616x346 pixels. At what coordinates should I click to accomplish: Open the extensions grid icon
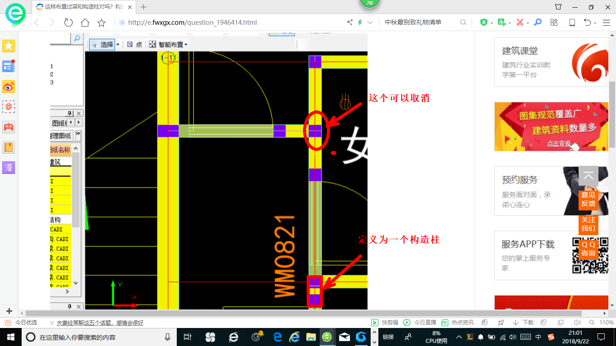tap(554, 23)
